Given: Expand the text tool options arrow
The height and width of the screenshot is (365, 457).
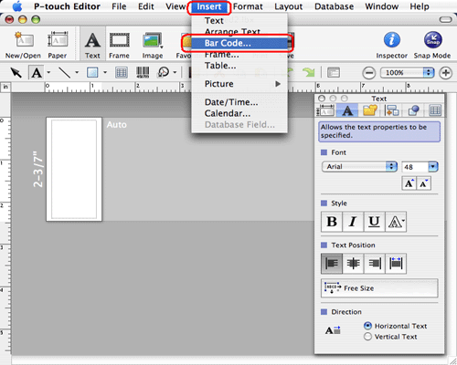Looking at the screenshot, I should coord(48,72).
